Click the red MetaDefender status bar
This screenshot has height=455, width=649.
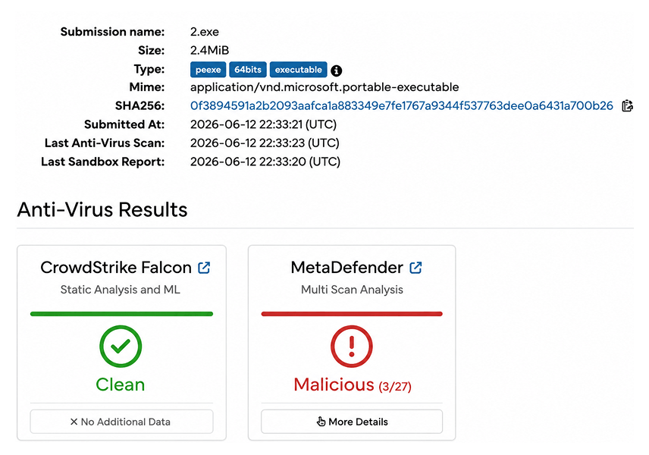[x=352, y=314]
